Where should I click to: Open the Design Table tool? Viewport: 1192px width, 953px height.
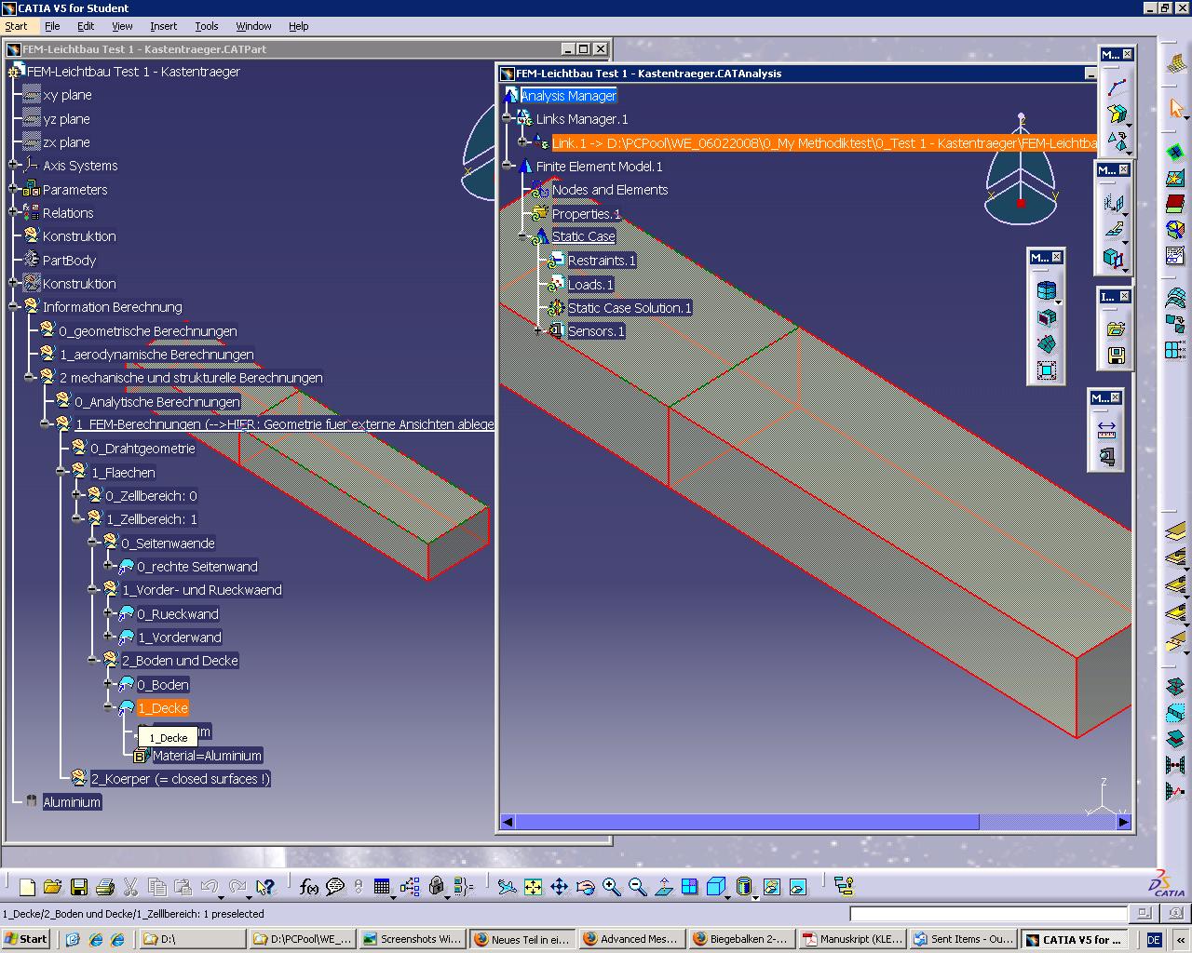pos(381,887)
